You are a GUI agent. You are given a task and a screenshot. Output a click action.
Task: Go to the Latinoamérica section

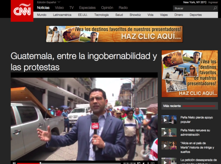coord(62,15)
